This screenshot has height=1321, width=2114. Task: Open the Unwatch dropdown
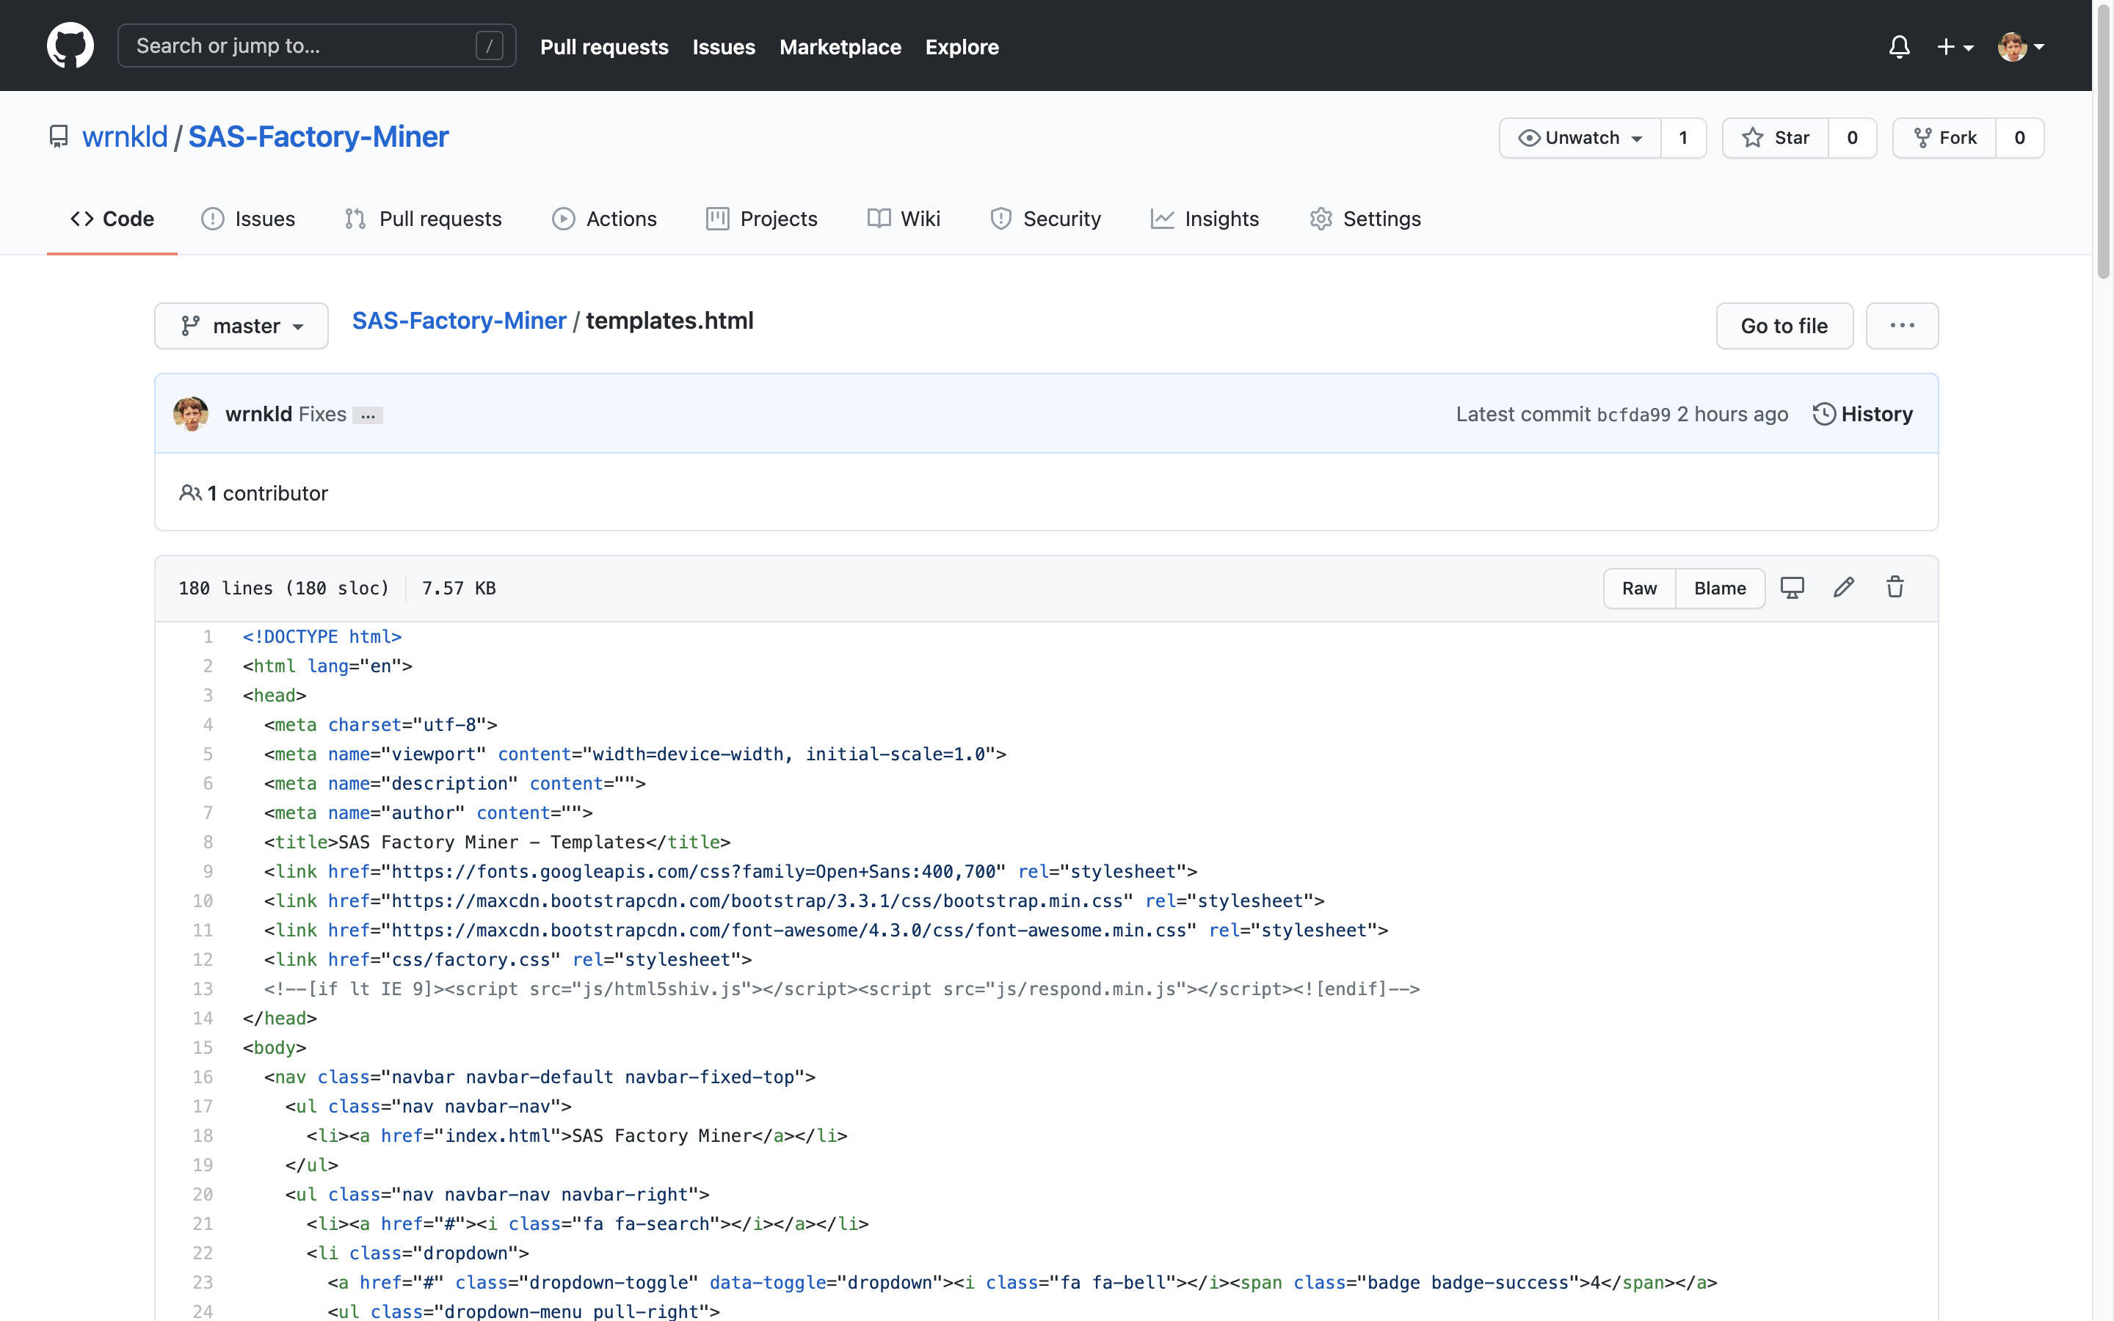(x=1580, y=138)
